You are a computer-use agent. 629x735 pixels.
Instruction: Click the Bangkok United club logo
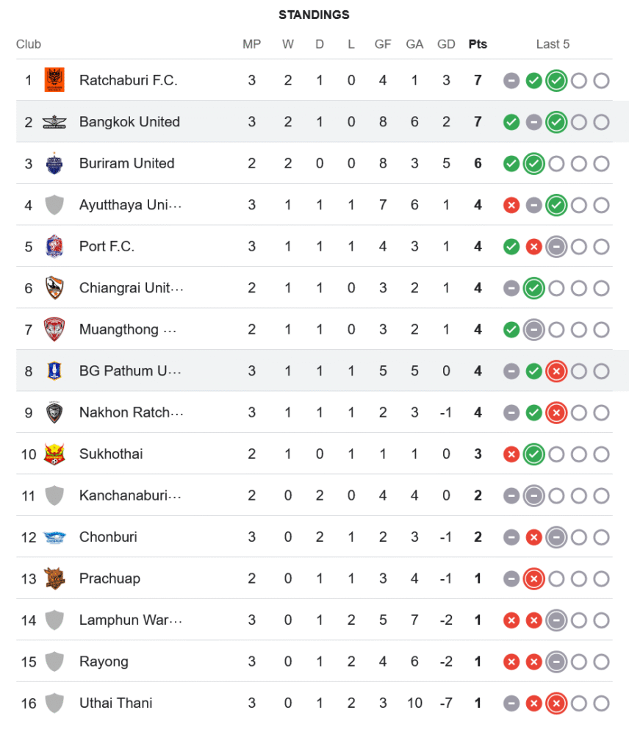[x=54, y=122]
